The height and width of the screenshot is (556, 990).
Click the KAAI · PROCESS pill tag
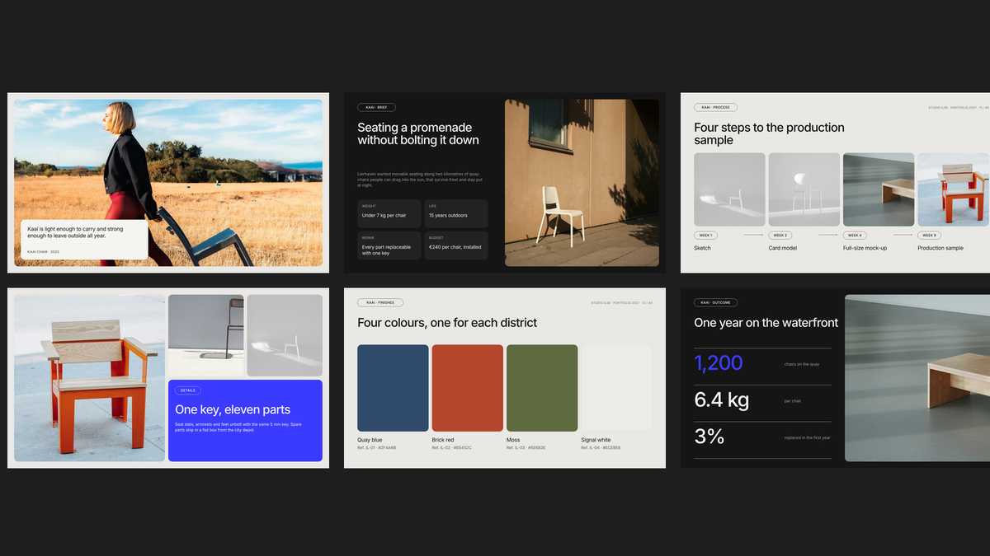coord(715,107)
